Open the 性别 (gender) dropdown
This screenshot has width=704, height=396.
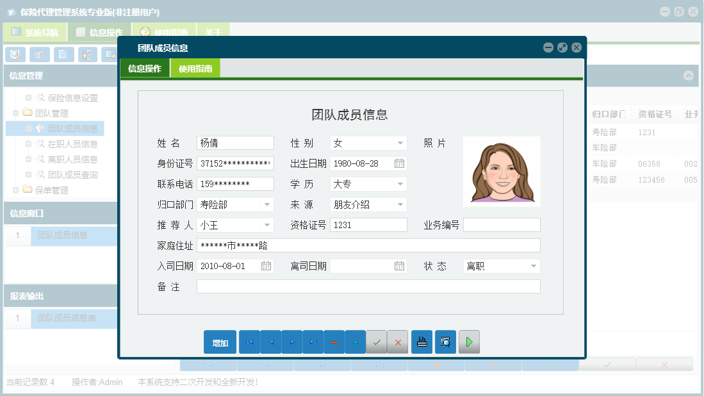[x=400, y=144]
